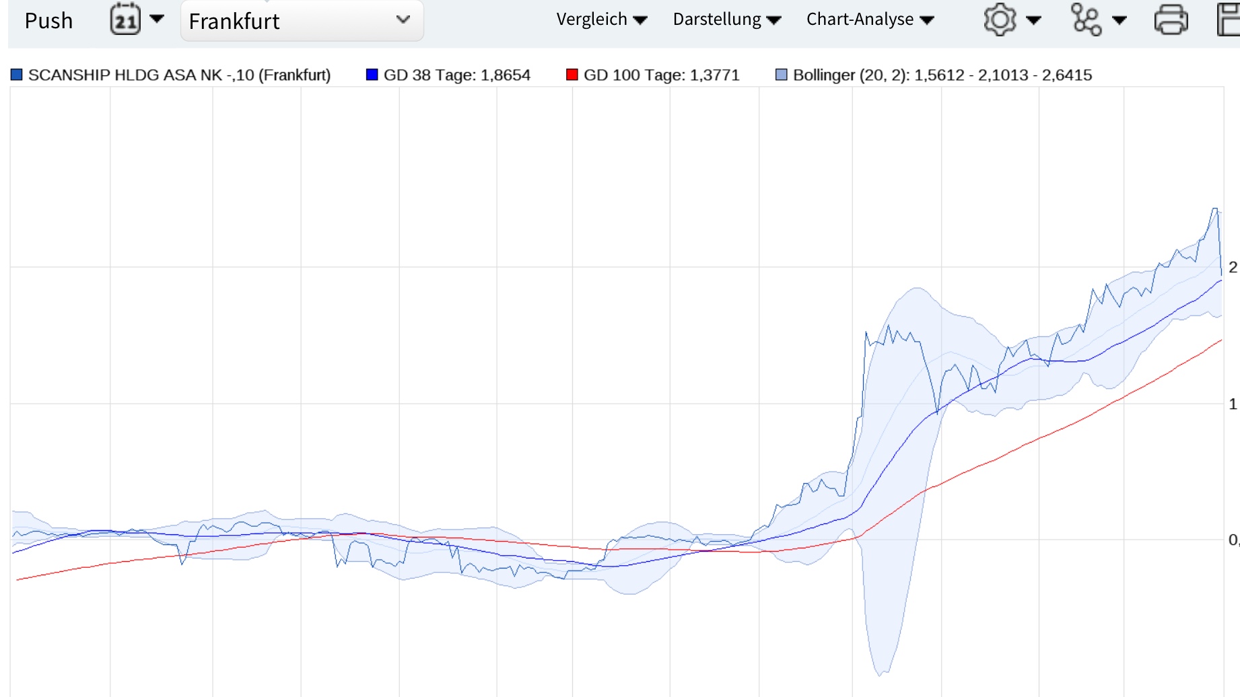
Task: Click the blue GD 38 Tage swatch
Action: [x=372, y=75]
